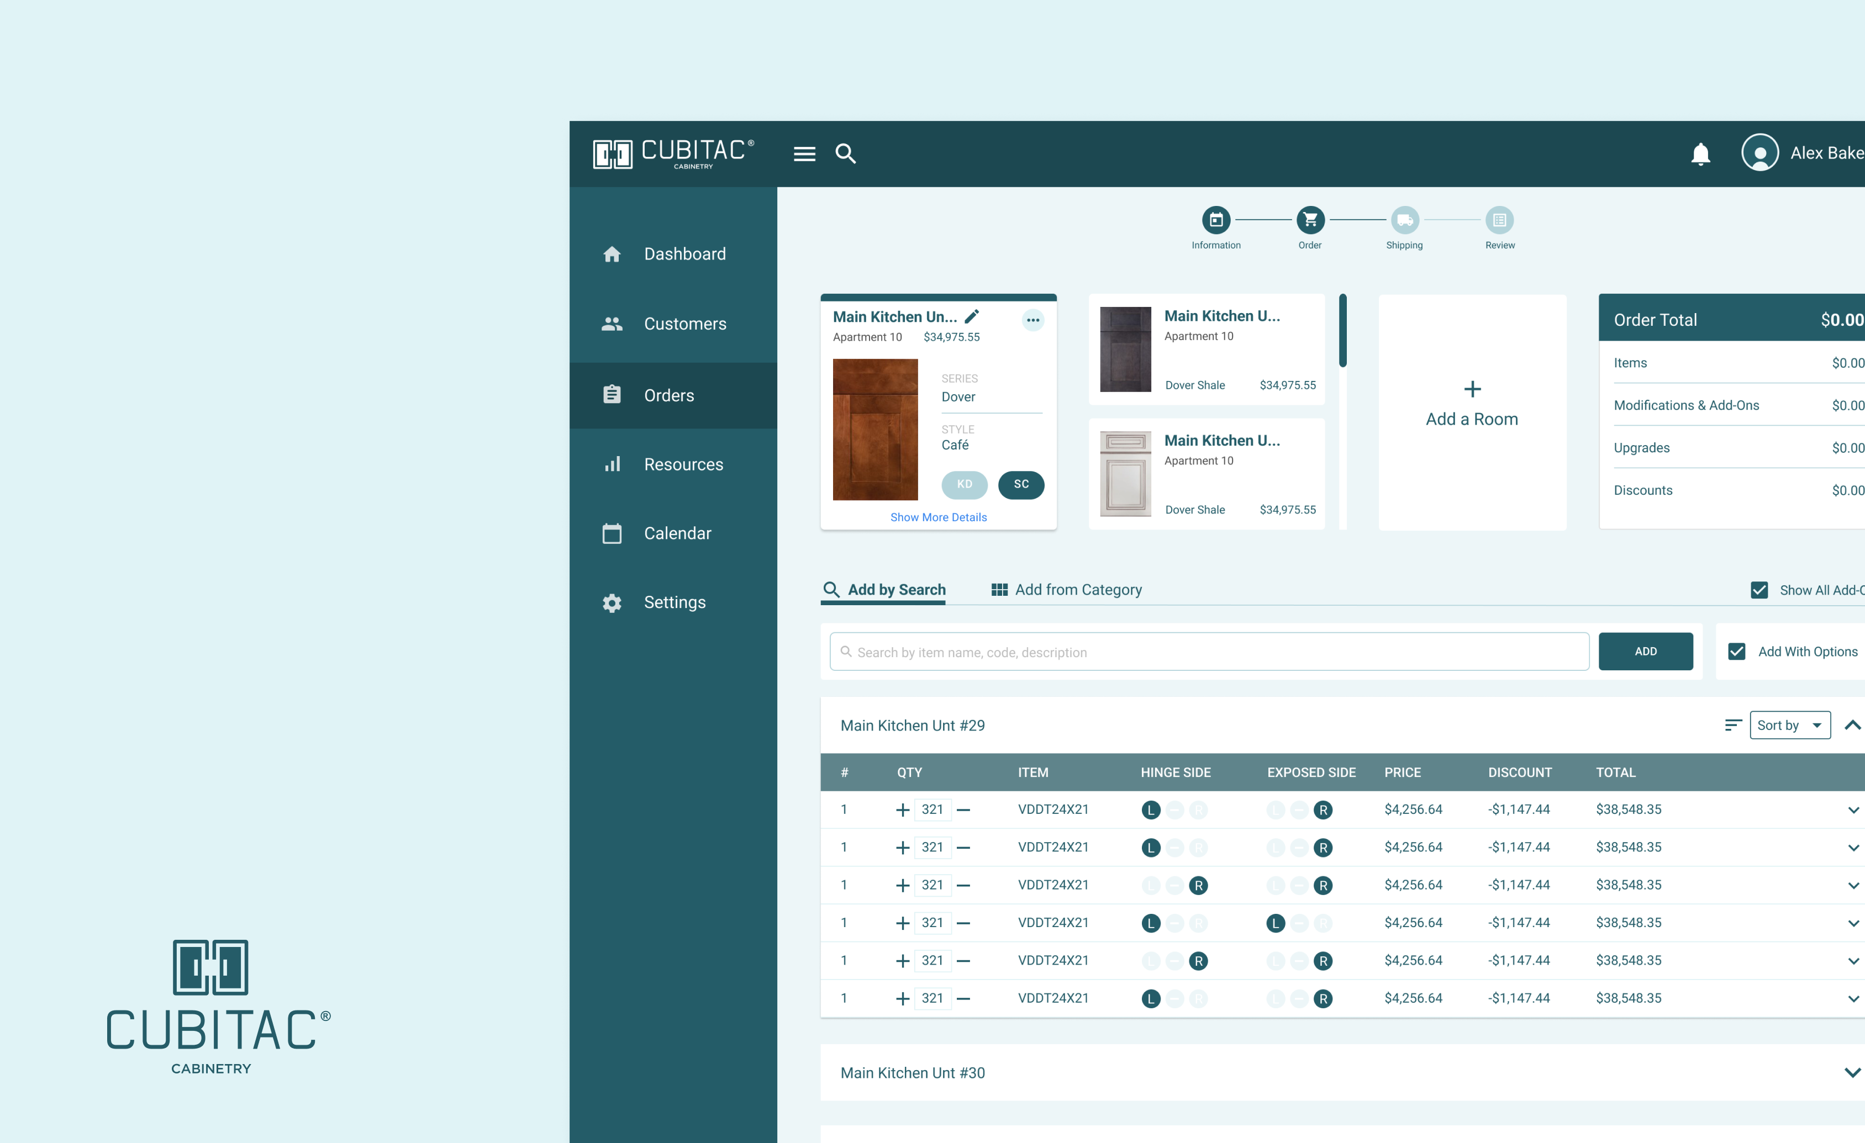Expand Main Kitchen Unt #30 section

1852,1073
